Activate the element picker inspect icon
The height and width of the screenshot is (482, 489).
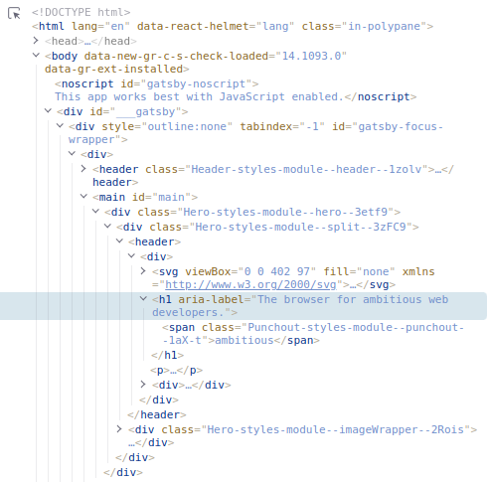click(14, 13)
